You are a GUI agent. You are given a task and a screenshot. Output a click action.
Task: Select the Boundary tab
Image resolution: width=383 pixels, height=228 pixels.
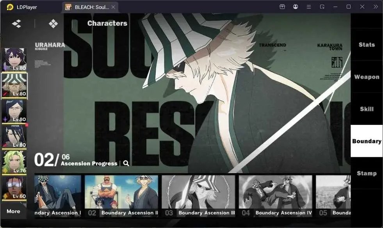click(x=367, y=141)
